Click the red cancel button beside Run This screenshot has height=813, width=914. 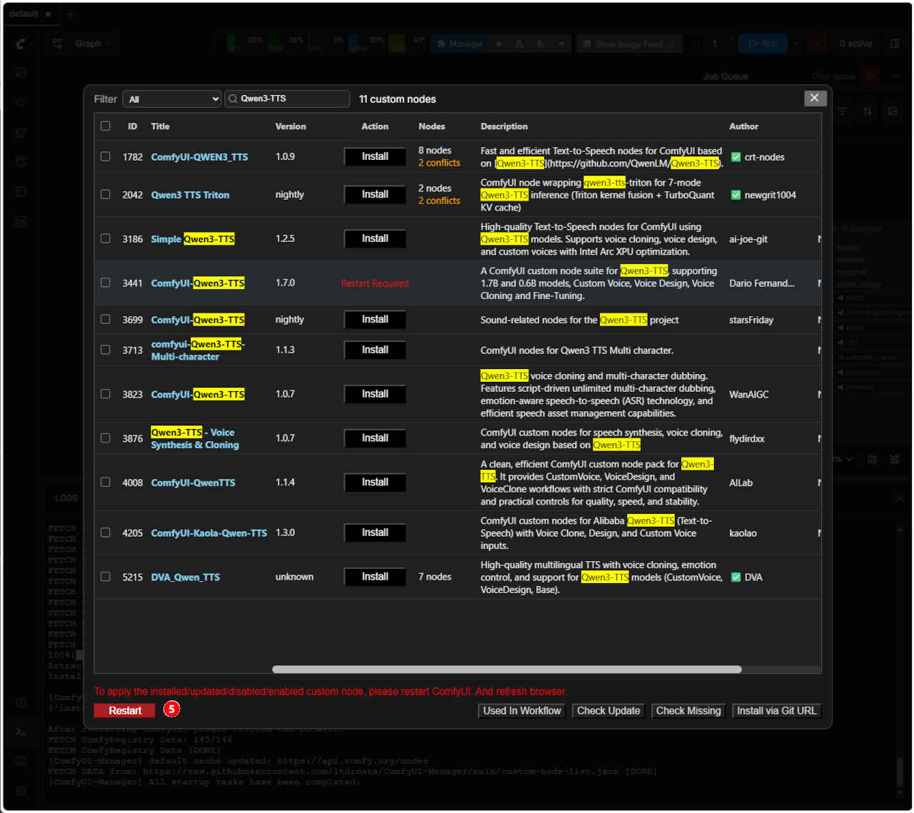coord(818,44)
